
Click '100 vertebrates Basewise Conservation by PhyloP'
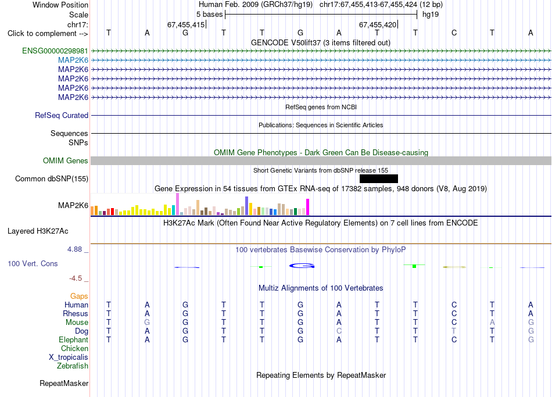coord(321,250)
